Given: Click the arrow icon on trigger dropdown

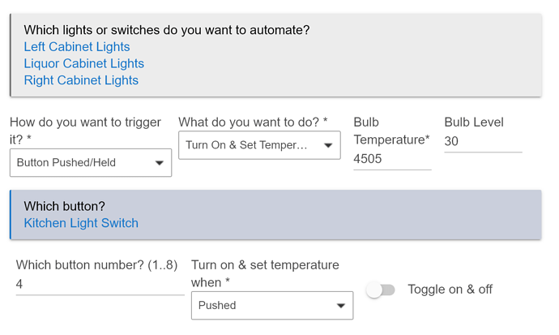Looking at the screenshot, I should click(160, 163).
